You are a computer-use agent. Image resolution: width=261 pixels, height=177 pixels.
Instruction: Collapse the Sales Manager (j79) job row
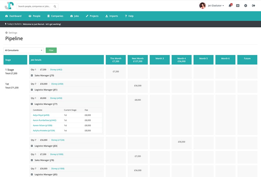pos(33,75)
